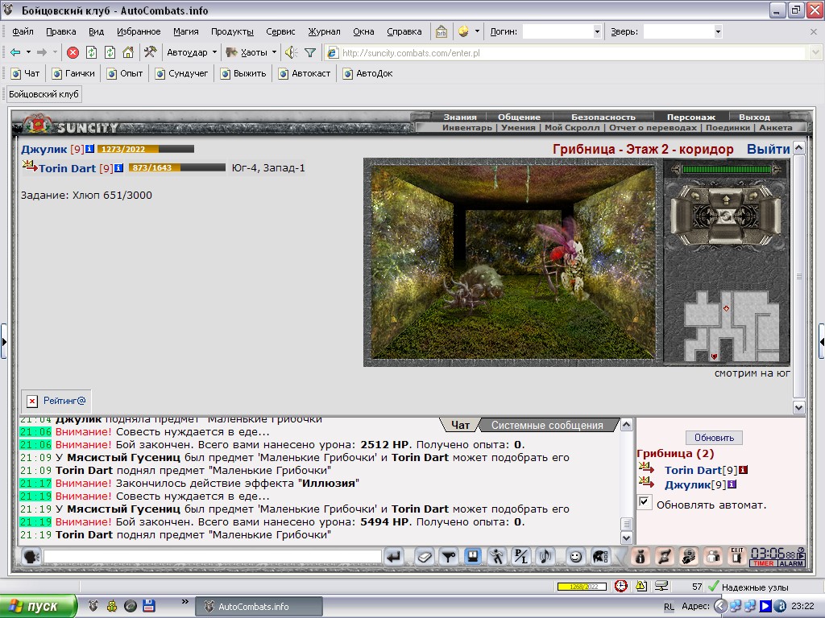The width and height of the screenshot is (825, 618).
Task: Open the Магия menu
Action: click(x=186, y=31)
